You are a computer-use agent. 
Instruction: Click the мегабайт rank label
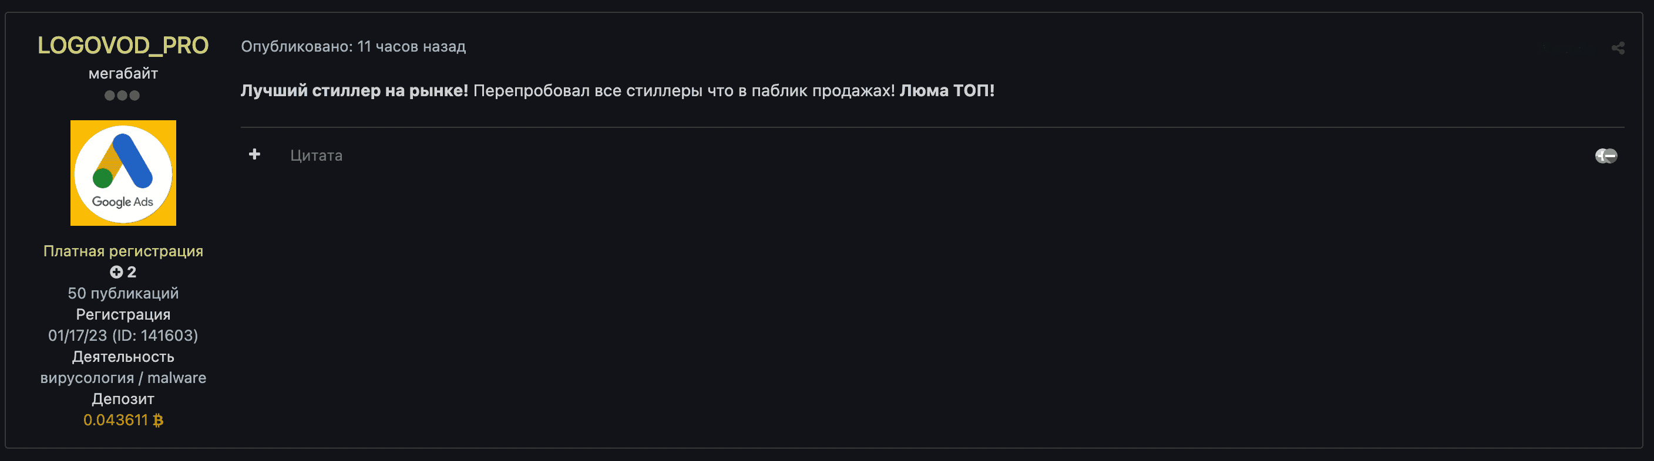pyautogui.click(x=123, y=73)
